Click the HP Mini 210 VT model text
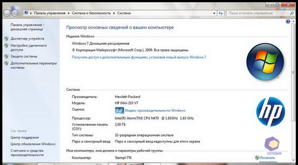This screenshot has width=298, height=165. click(126, 103)
